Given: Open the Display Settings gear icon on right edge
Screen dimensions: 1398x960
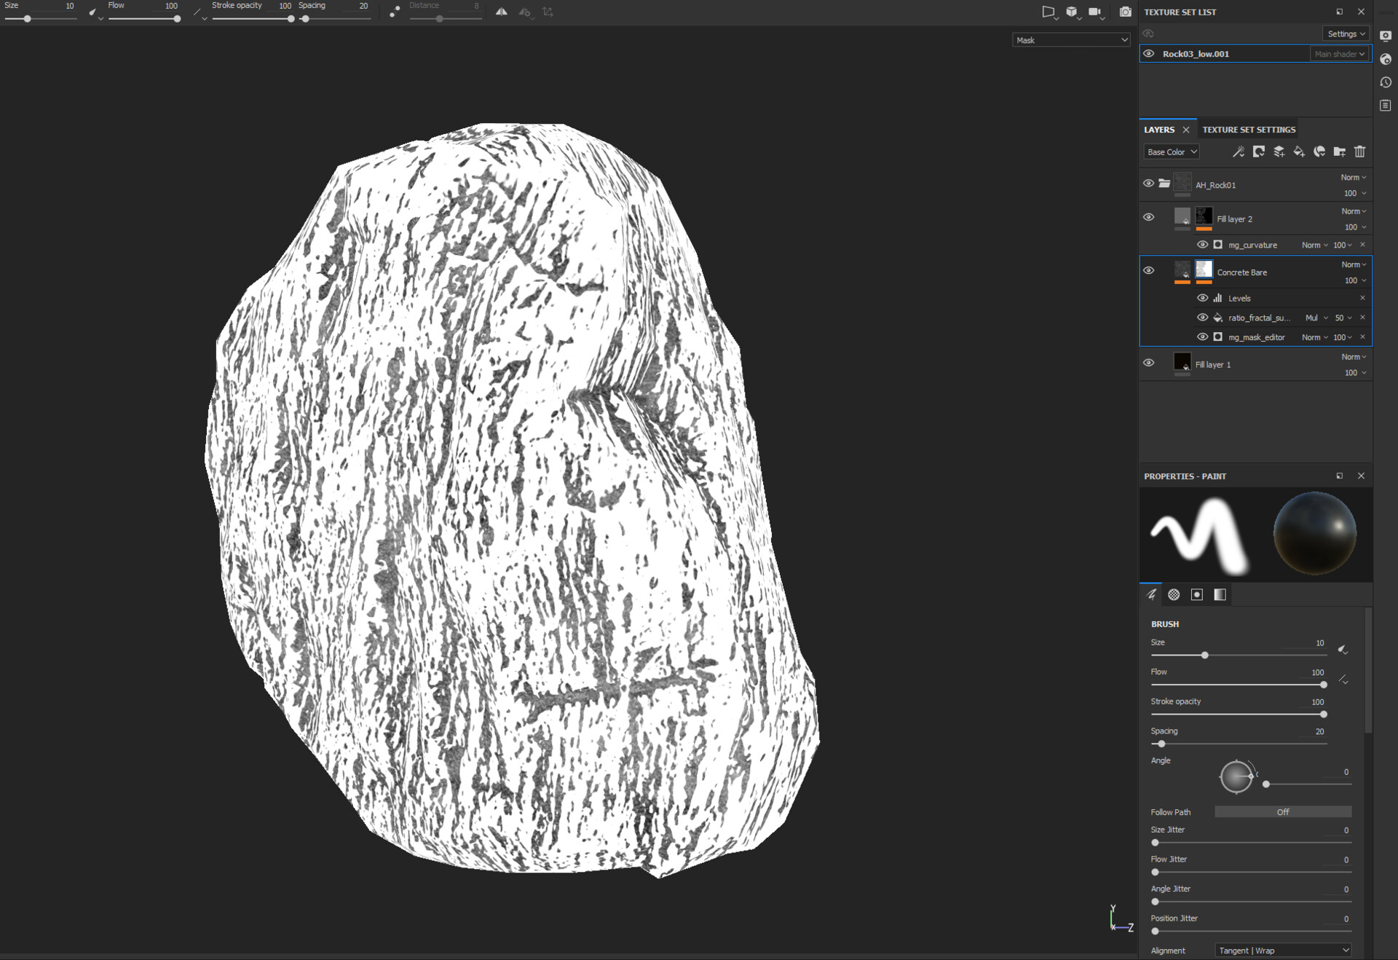Looking at the screenshot, I should point(1386,36).
